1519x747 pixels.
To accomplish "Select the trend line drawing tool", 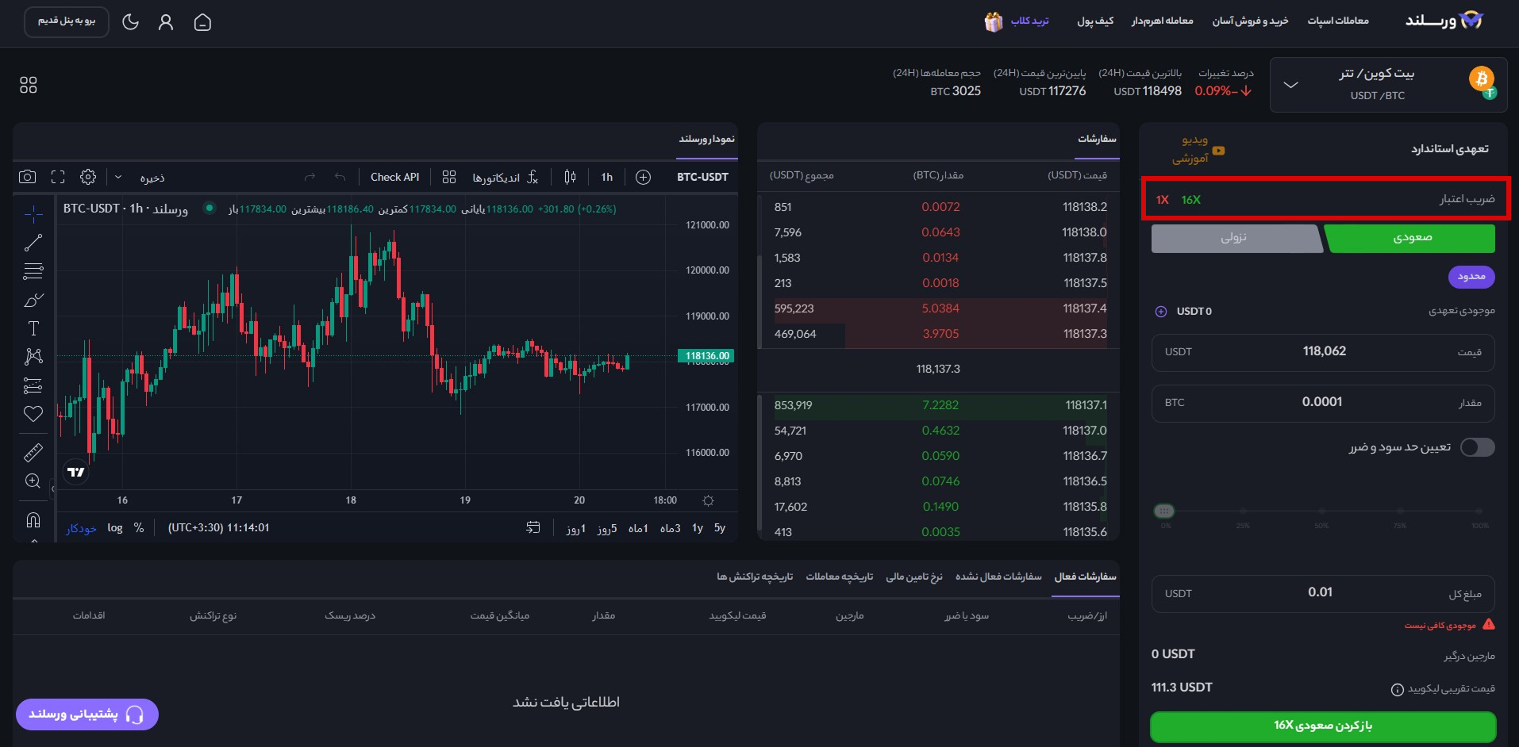I will pos(33,242).
